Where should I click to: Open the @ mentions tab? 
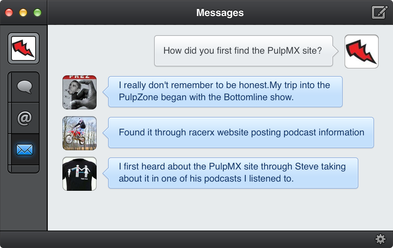point(24,118)
